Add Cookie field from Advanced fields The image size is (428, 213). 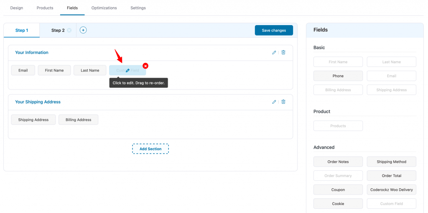point(338,204)
